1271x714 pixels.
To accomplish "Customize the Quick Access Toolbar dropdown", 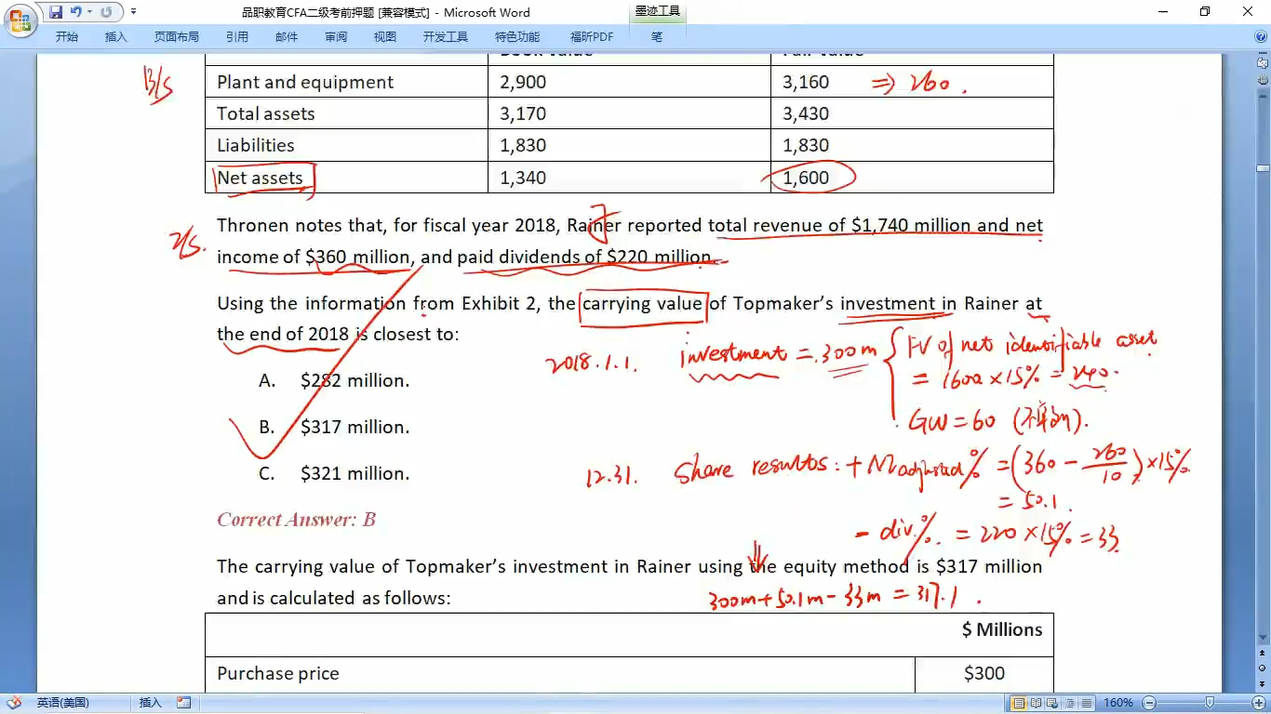I will pyautogui.click(x=133, y=12).
